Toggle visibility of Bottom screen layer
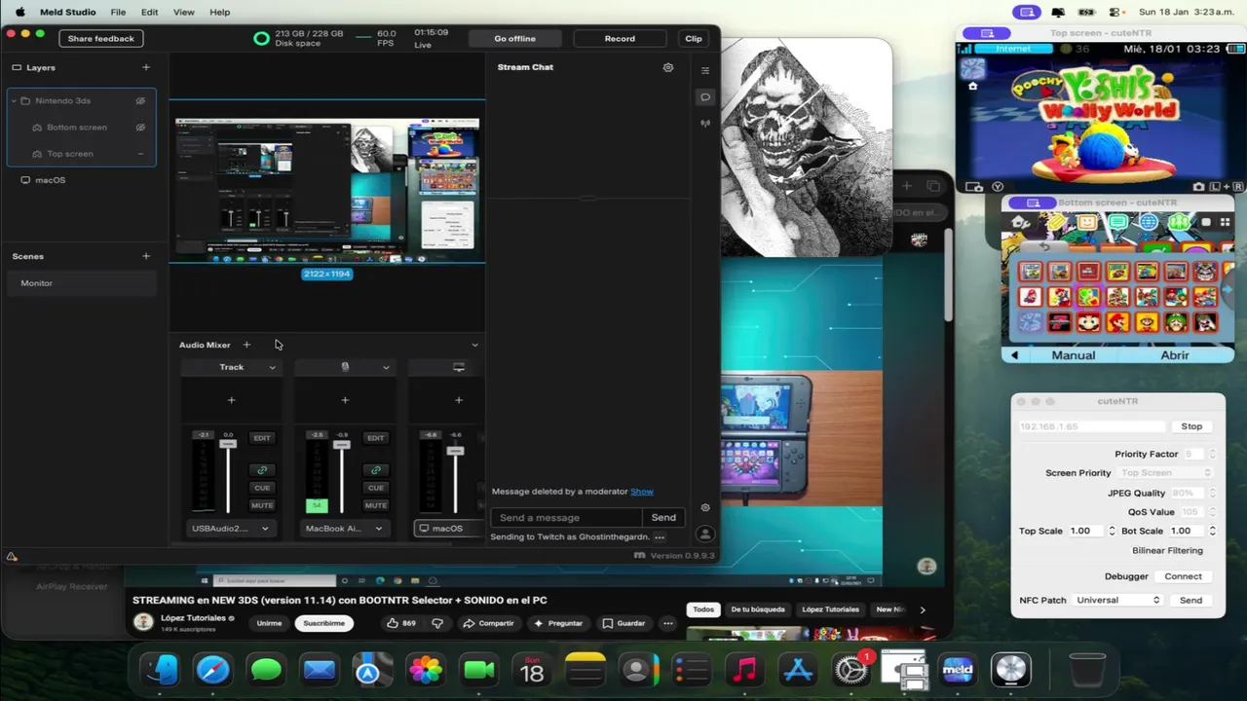Viewport: 1247px width, 701px height. point(140,128)
